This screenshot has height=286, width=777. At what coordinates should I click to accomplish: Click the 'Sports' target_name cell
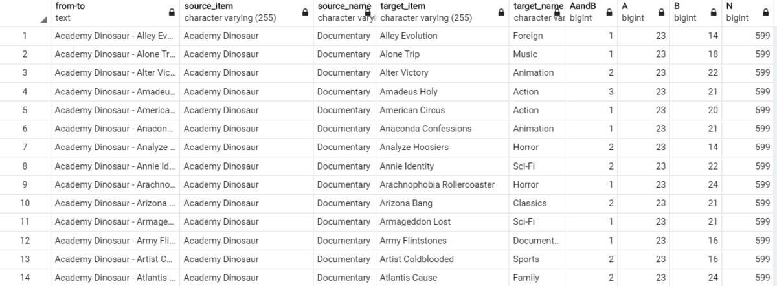537,259
